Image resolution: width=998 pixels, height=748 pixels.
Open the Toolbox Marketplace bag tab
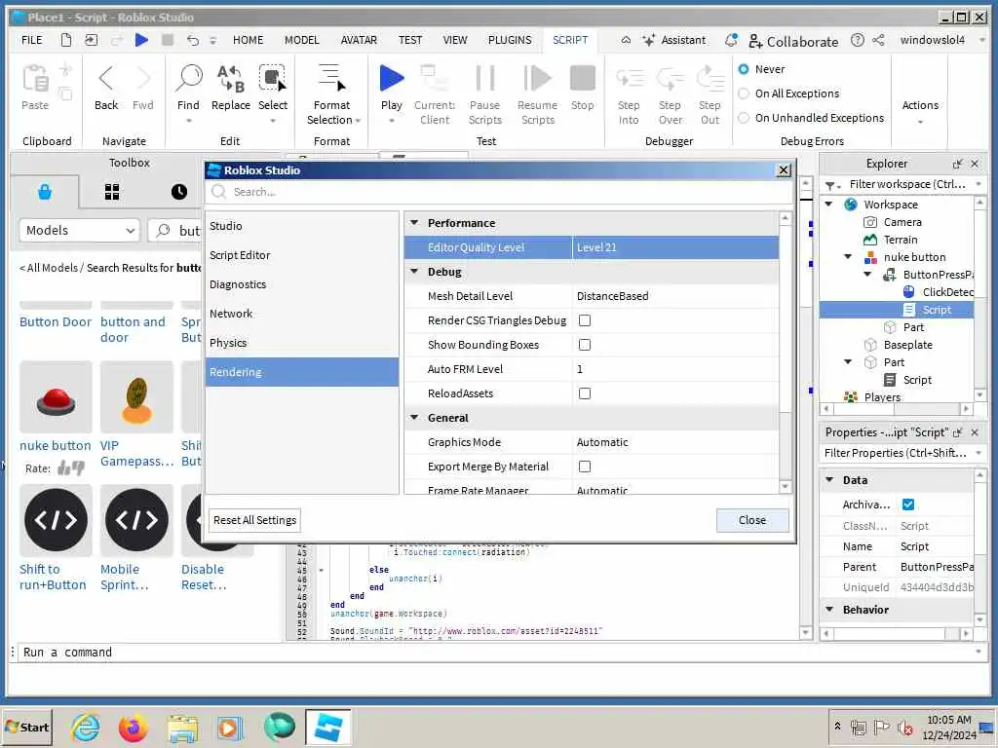pos(45,192)
